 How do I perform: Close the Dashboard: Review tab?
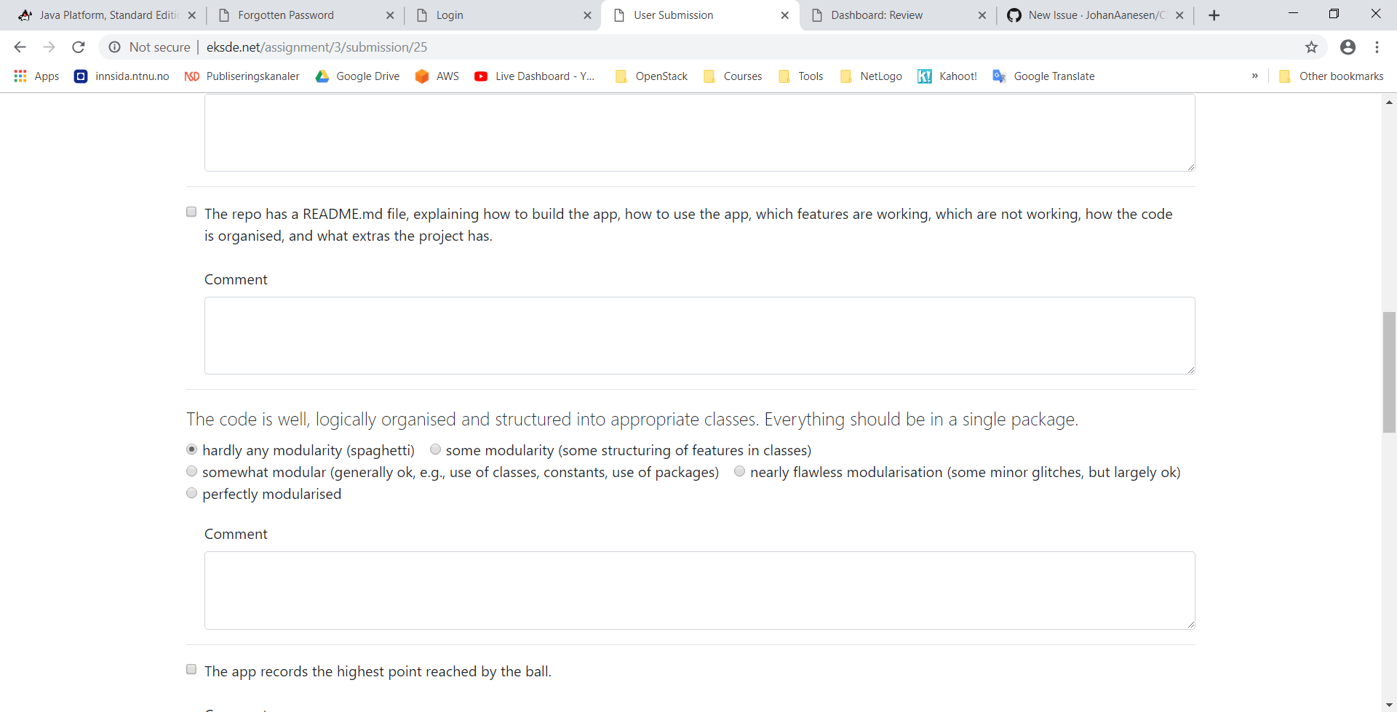(982, 15)
